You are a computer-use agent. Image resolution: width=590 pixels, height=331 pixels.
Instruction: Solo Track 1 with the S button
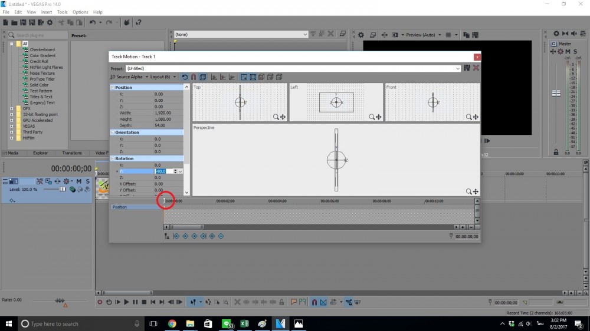point(87,181)
